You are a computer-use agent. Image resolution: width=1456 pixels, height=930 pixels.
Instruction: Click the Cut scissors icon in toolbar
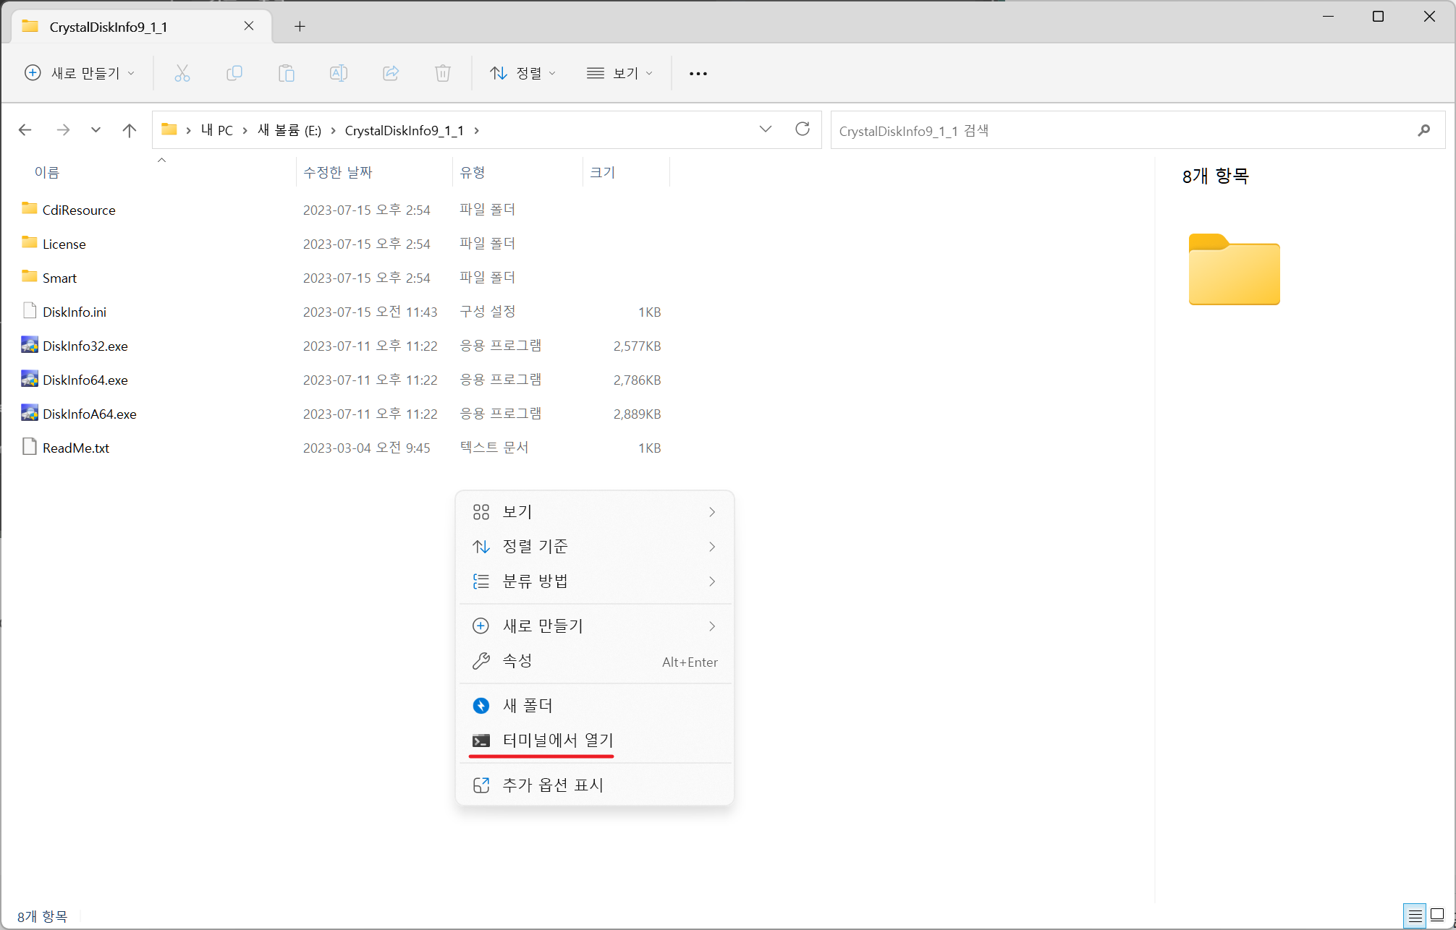pos(182,73)
